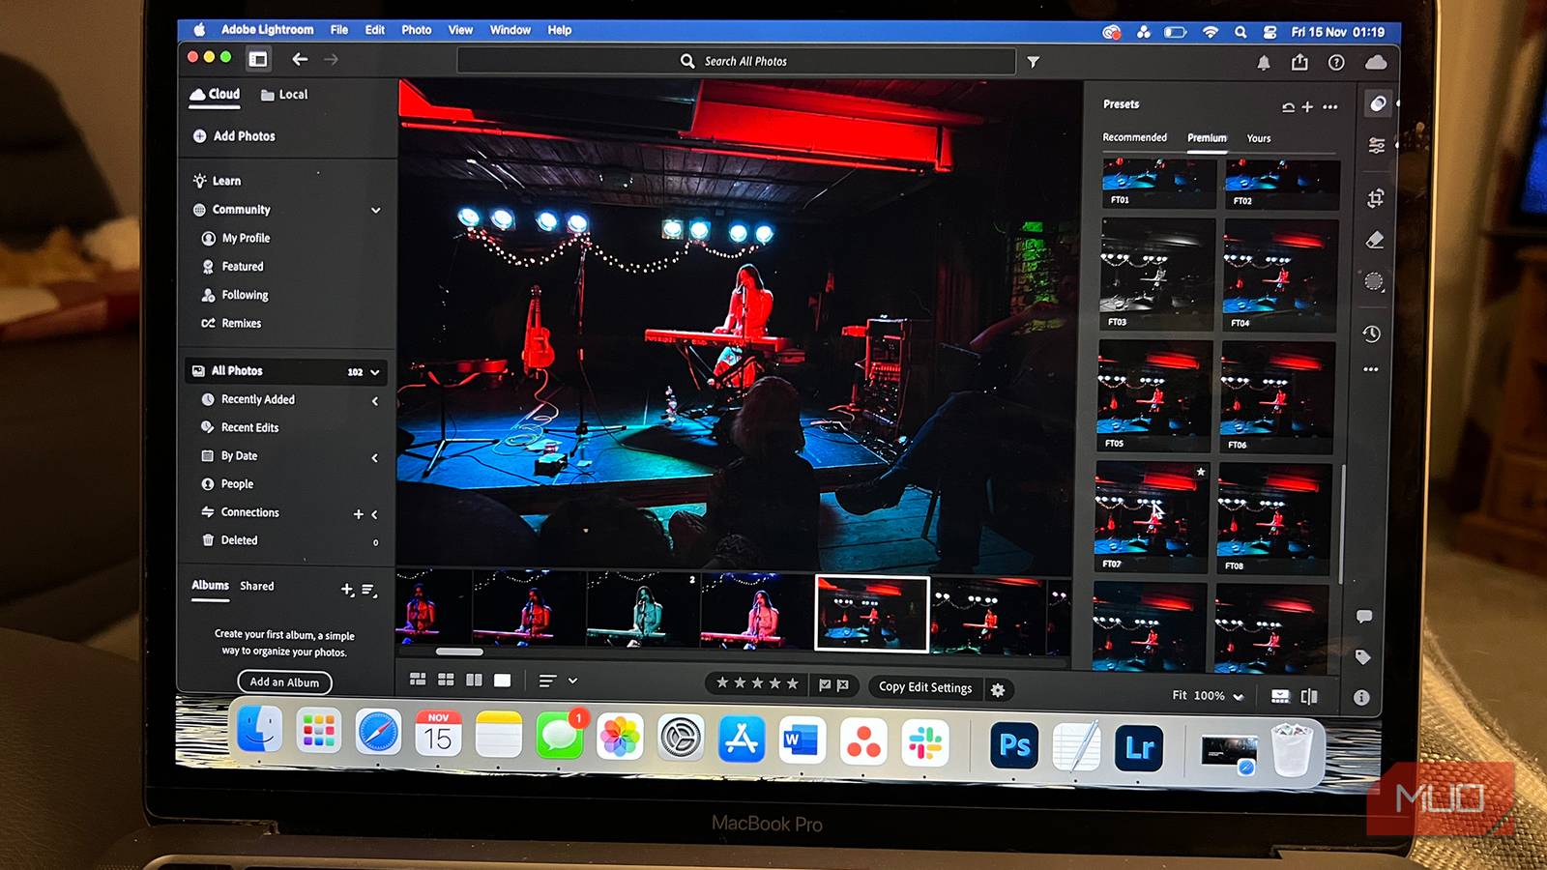
Task: Select the Healing eraser tool
Action: click(x=1374, y=240)
